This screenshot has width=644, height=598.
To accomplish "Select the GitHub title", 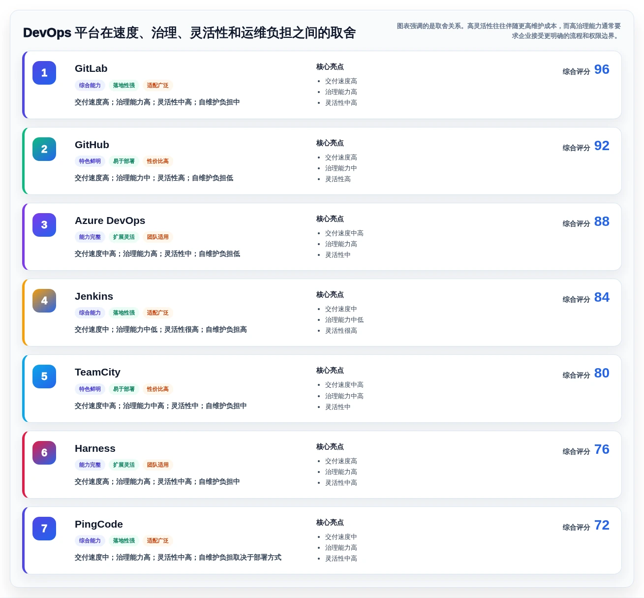I will [92, 145].
